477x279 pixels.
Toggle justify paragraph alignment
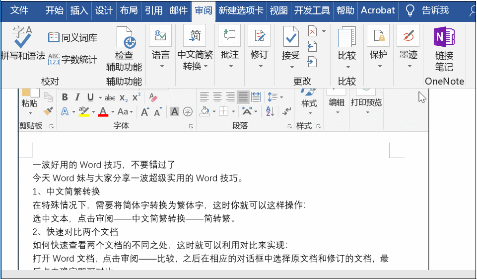(x=243, y=97)
